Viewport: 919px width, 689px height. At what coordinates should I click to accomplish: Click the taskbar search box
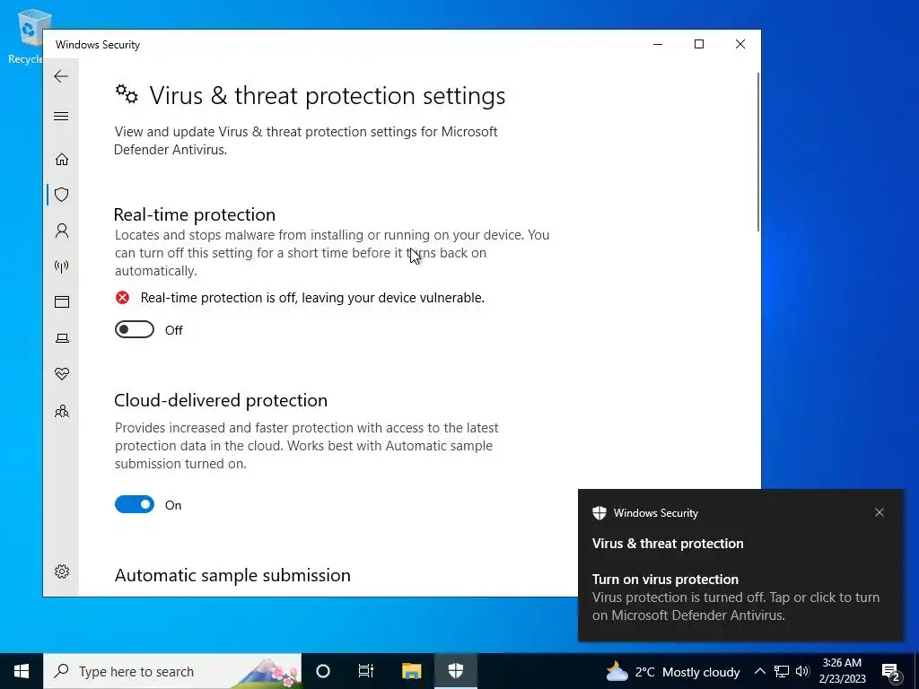click(172, 671)
